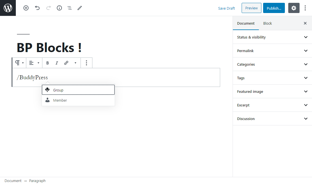Click the BP Blocks ! title field
Screen dimensions: 312x184
coord(49,48)
